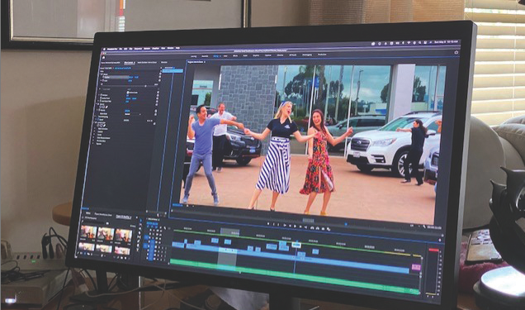Viewport: 525px width, 310px height.
Task: Click the menu bar date and time
Action: (x=447, y=42)
